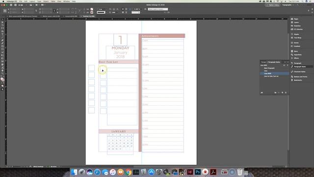
Task: Switch to the Paragraph tab in floating panel
Action: pos(263,62)
